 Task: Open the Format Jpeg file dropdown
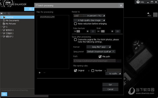[x=99, y=47]
